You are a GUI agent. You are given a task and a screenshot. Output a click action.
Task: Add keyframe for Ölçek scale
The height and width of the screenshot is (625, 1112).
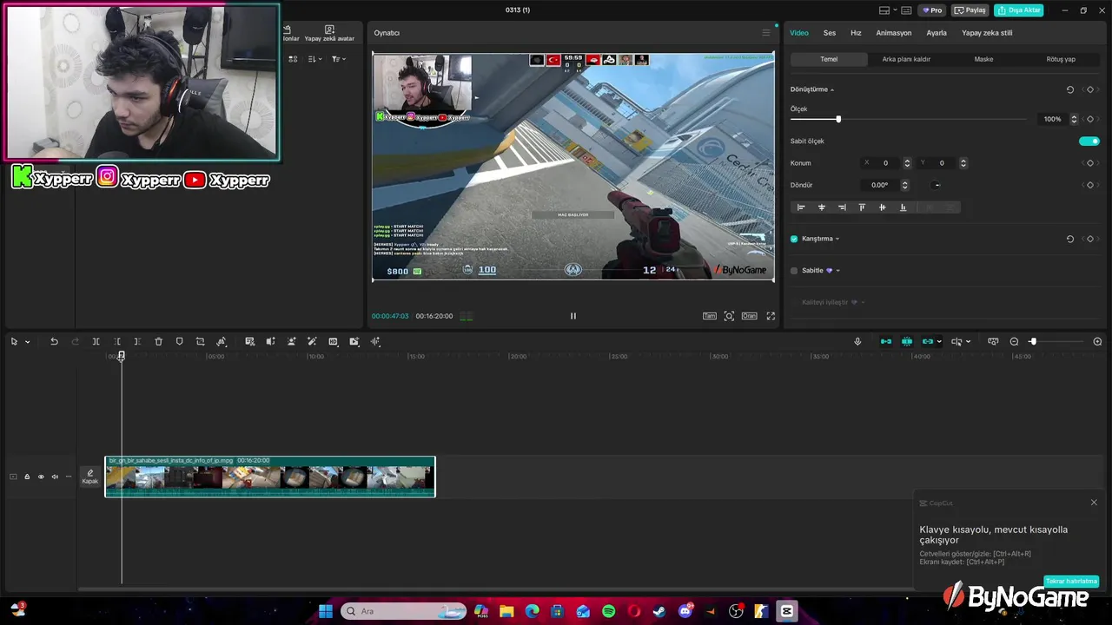point(1090,119)
